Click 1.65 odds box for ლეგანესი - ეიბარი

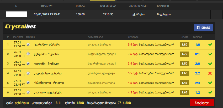pyautogui.click(x=184, y=73)
